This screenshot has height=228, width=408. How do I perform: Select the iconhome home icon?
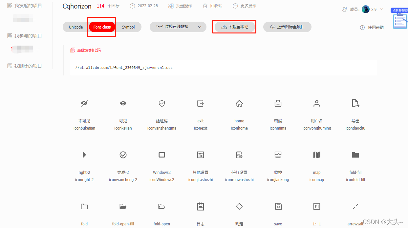pos(239,103)
